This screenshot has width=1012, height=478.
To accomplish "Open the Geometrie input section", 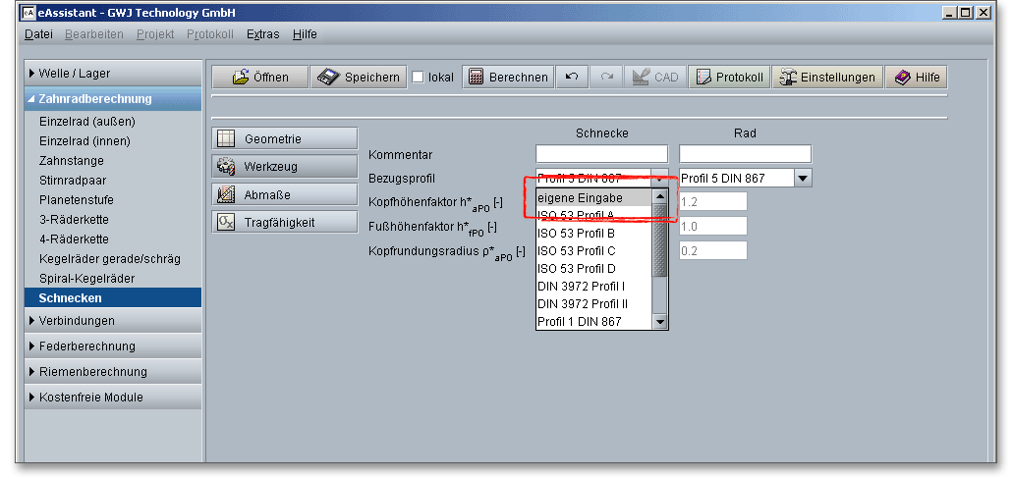I will tap(285, 139).
